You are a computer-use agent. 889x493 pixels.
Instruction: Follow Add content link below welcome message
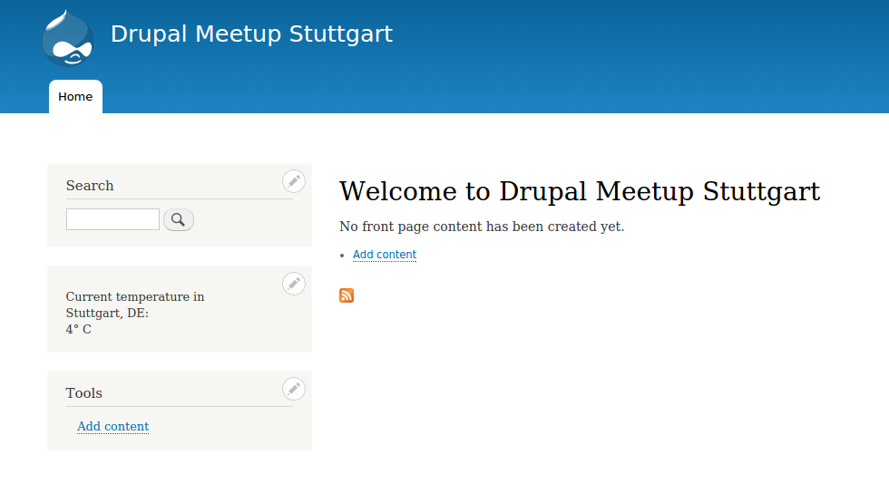coord(385,255)
